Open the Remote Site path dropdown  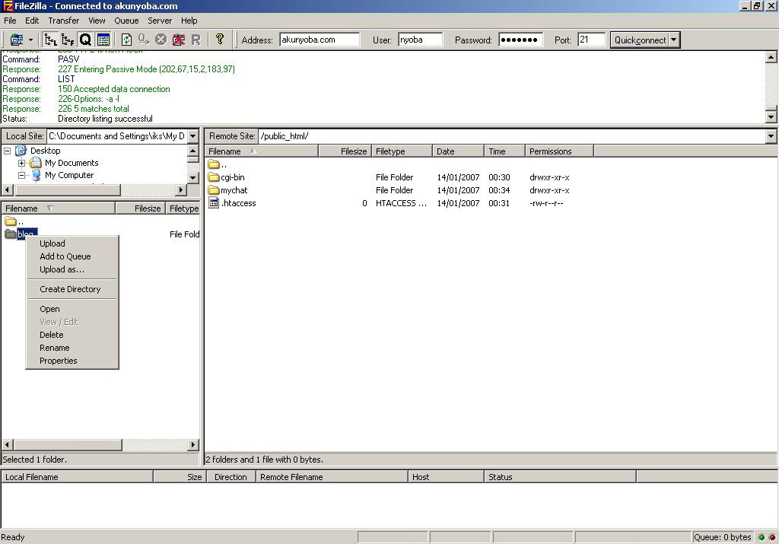click(771, 136)
